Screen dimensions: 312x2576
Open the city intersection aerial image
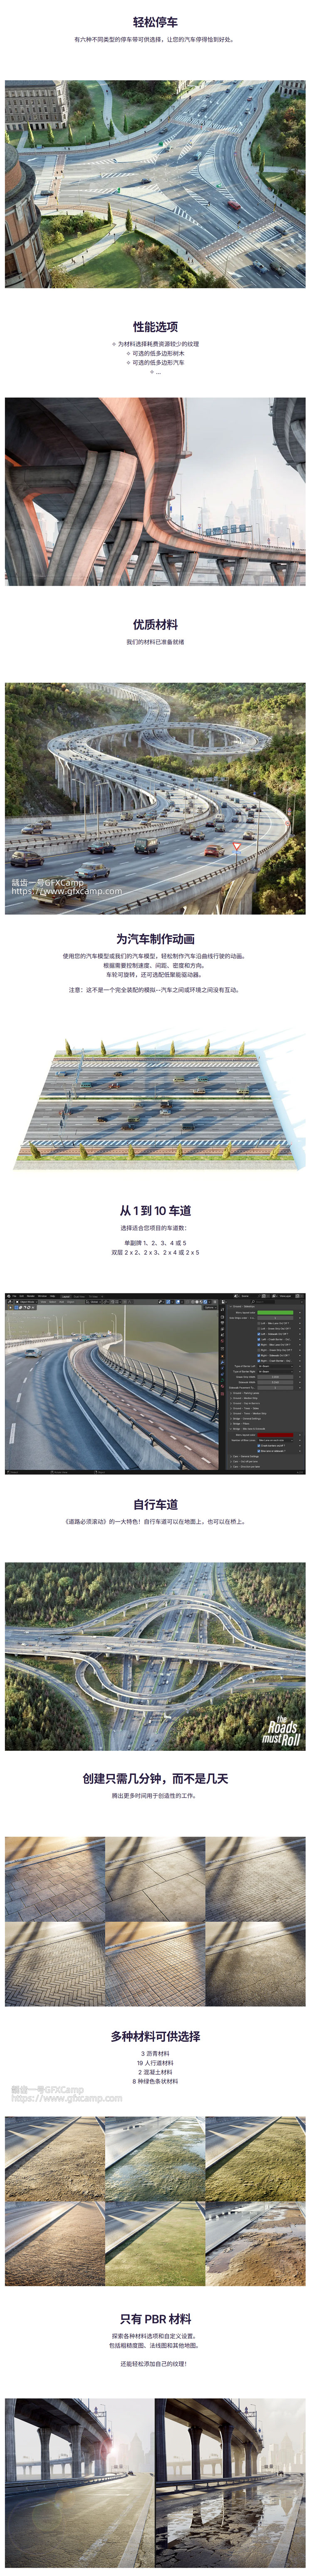156,184
